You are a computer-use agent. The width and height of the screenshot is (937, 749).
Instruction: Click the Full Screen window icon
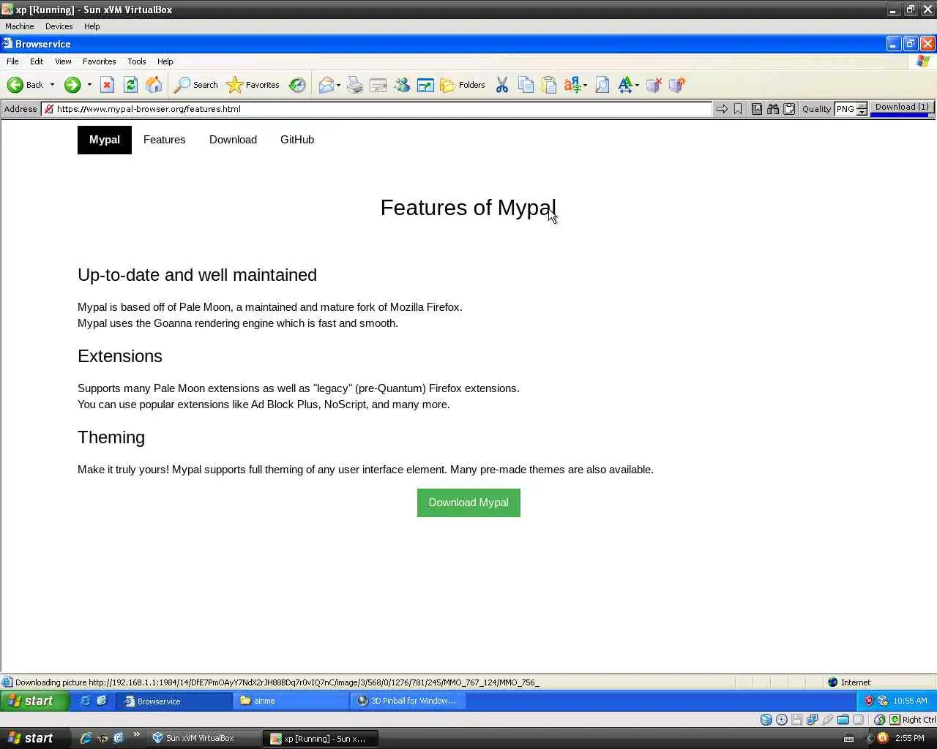point(425,85)
